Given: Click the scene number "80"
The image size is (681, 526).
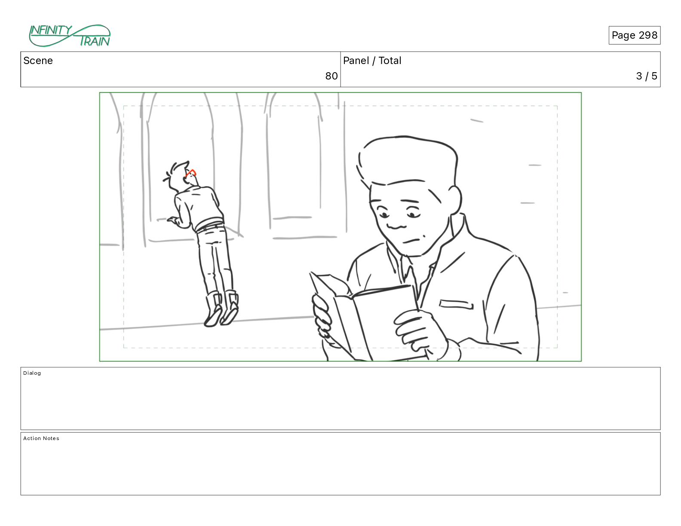Looking at the screenshot, I should pos(331,76).
